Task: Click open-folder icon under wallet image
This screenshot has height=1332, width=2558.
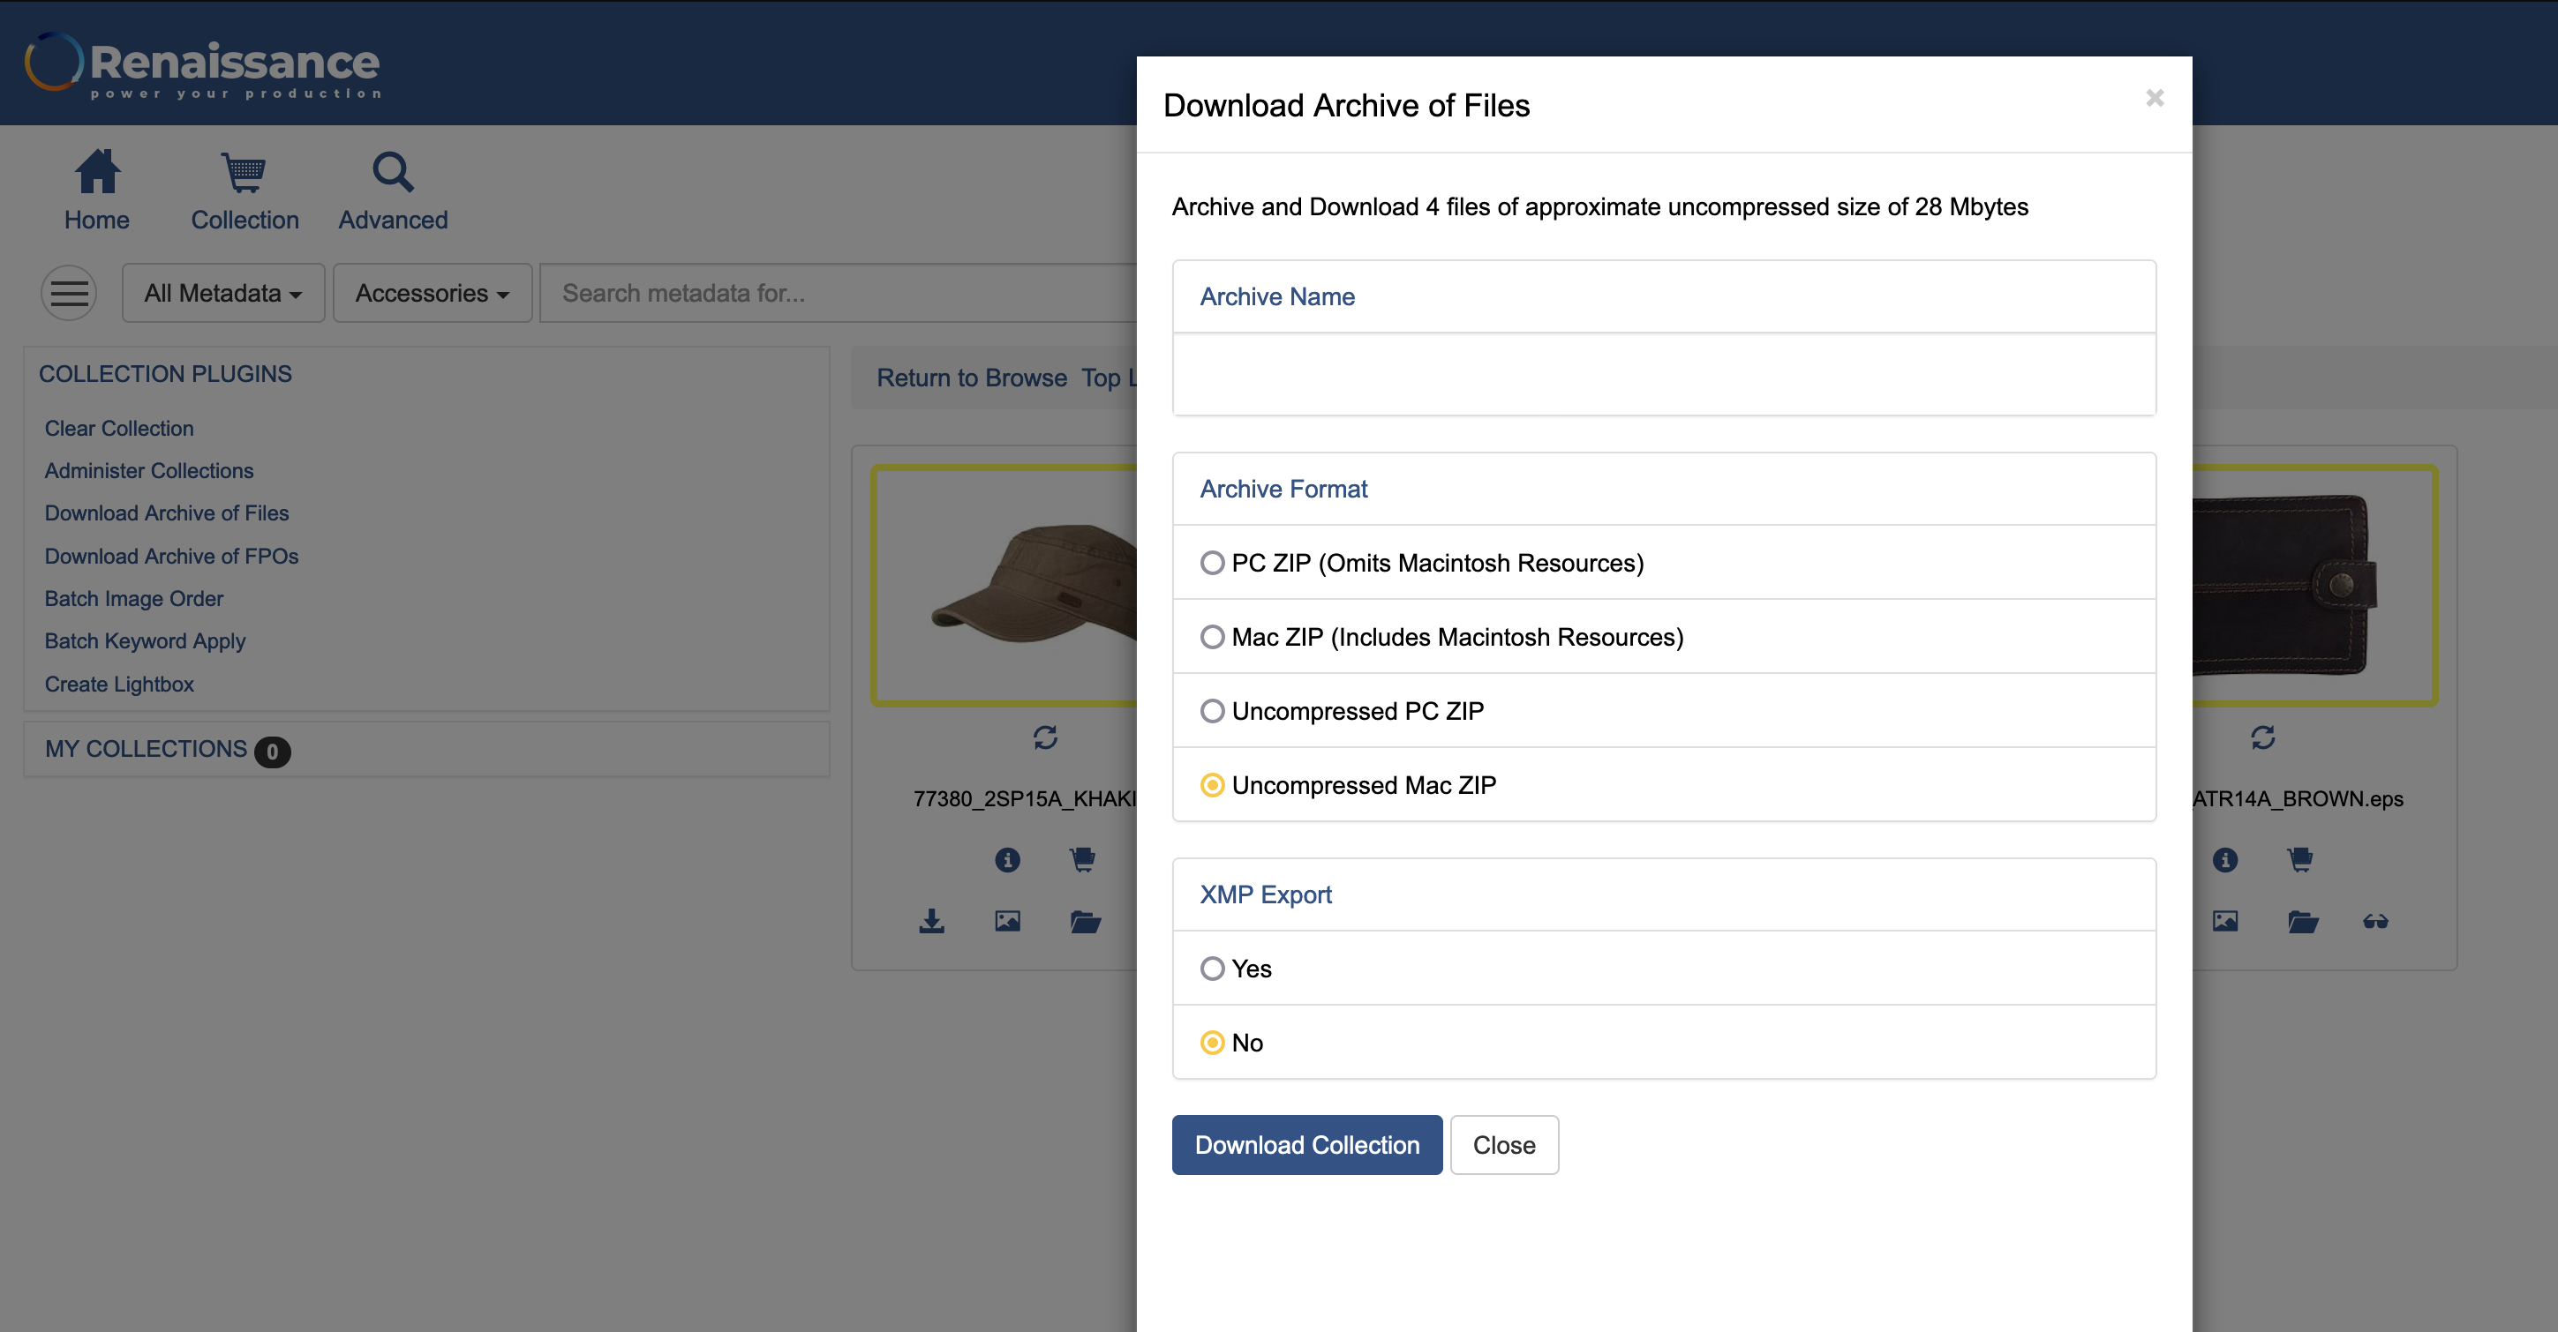Action: click(x=2302, y=921)
